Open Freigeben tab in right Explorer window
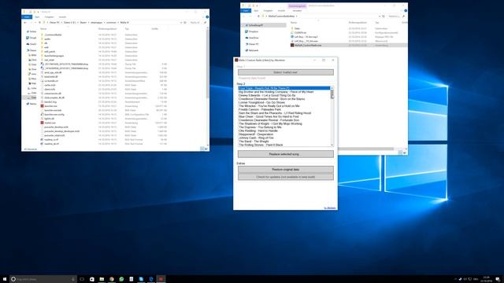 tap(268, 10)
